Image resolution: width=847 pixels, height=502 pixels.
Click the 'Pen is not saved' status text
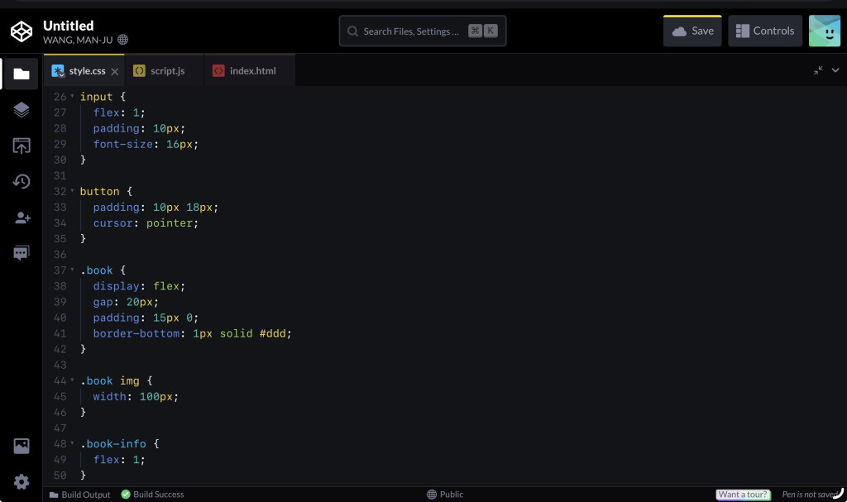[x=811, y=495]
